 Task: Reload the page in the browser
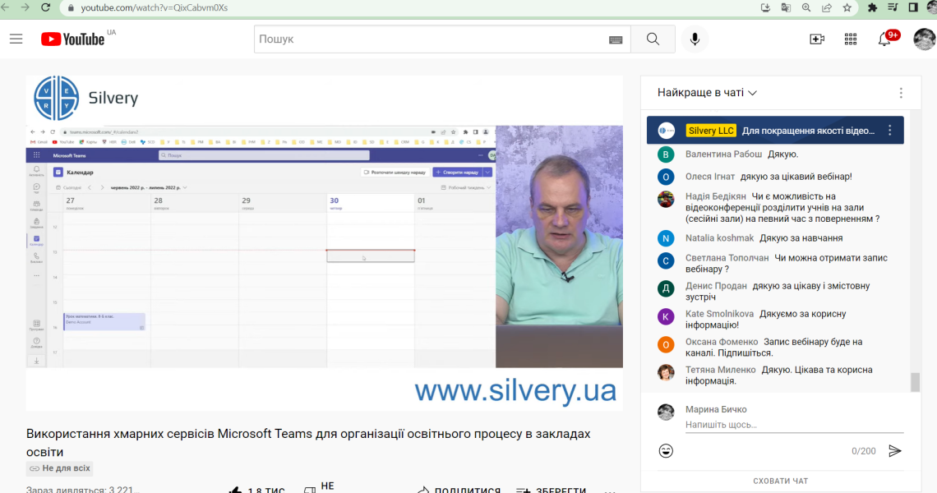tap(45, 7)
